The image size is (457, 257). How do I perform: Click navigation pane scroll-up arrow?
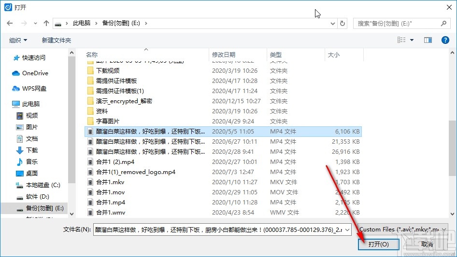71,53
